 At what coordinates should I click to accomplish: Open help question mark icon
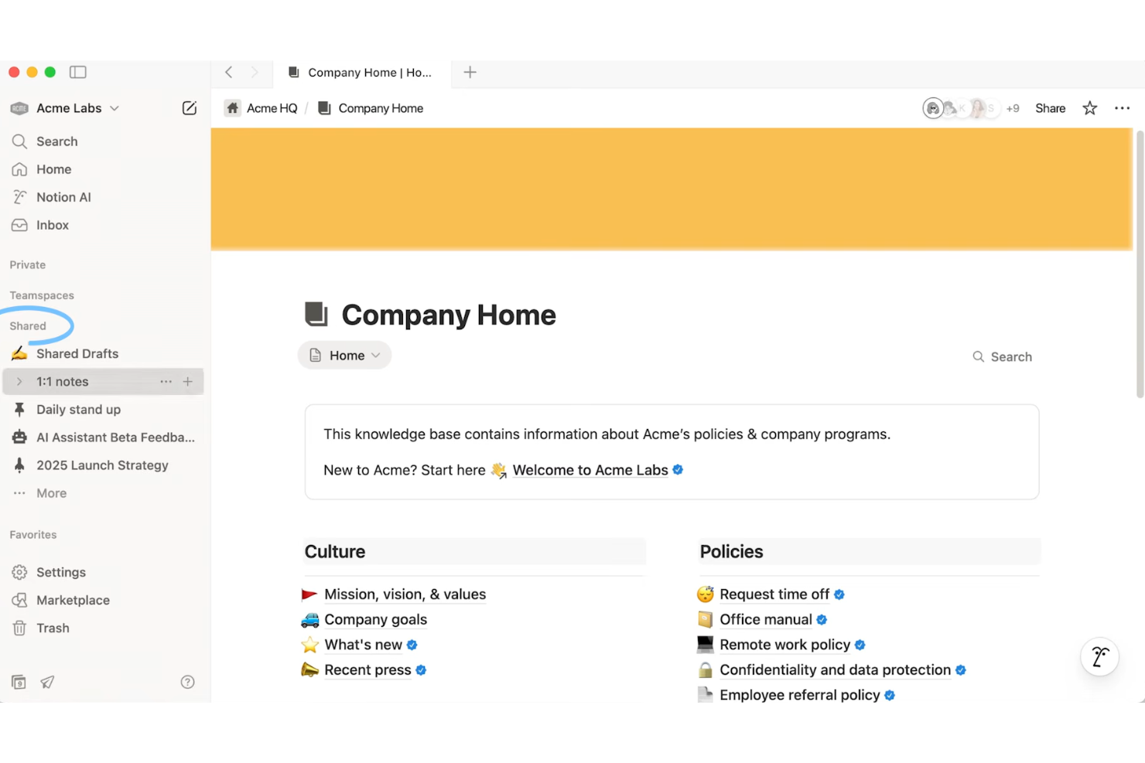coord(187,682)
